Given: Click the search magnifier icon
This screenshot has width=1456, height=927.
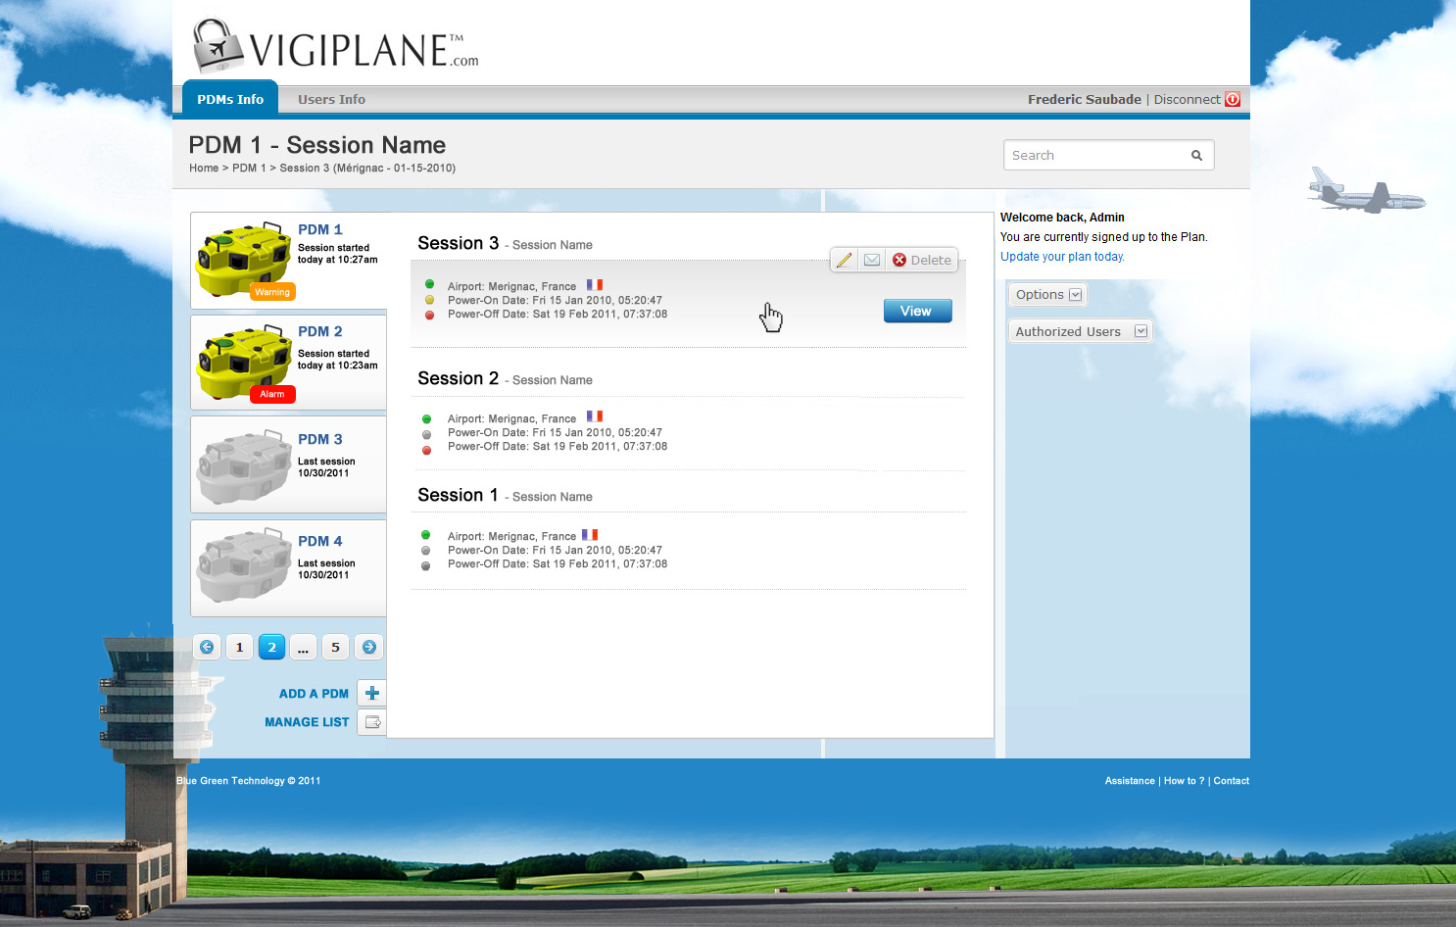Looking at the screenshot, I should coord(1196,155).
